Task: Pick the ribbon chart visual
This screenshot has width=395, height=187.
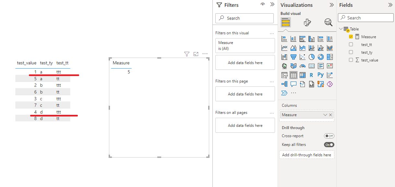Action: point(330,48)
